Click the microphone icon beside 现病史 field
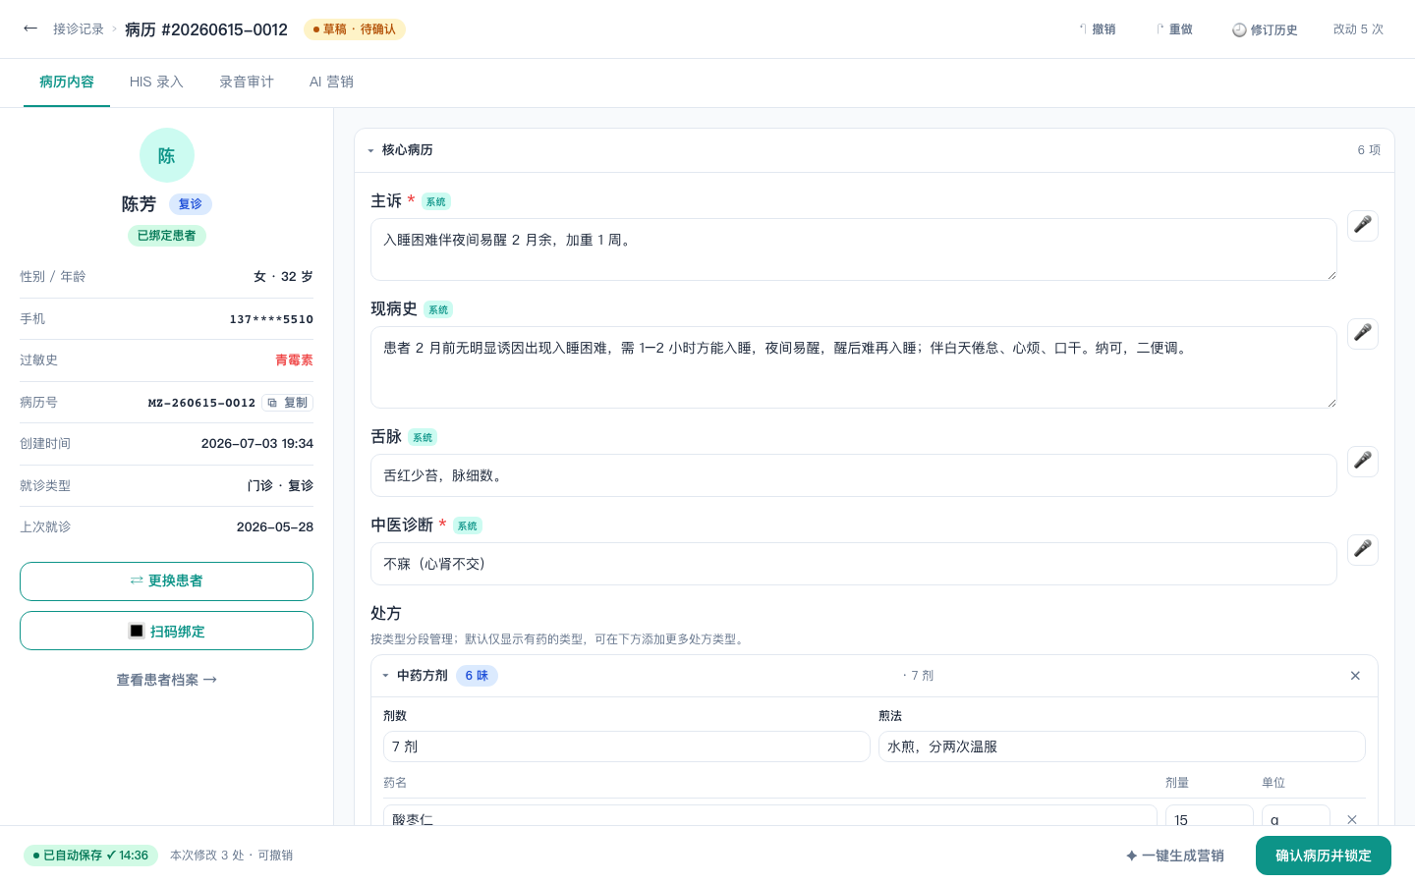Screen dimensions: 1415x884 (1363, 334)
